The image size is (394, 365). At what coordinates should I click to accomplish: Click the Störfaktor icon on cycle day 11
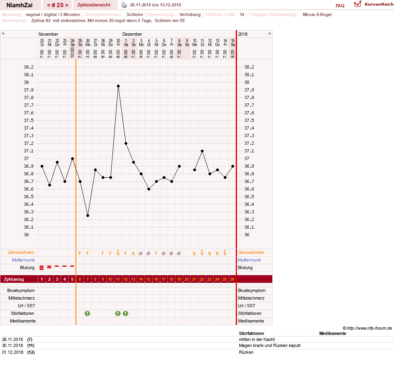pyautogui.click(x=118, y=313)
